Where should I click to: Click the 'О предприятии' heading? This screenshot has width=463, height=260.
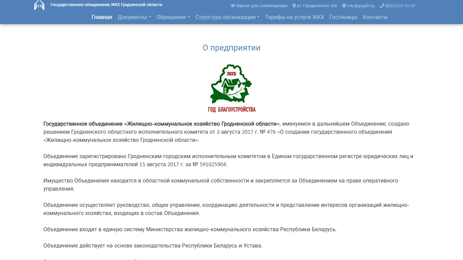pos(231,48)
